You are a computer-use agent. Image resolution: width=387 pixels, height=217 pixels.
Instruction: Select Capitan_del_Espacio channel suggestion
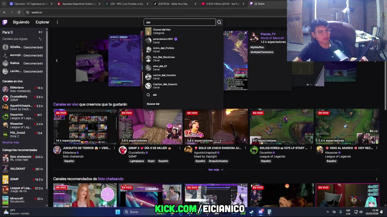[x=184, y=86]
